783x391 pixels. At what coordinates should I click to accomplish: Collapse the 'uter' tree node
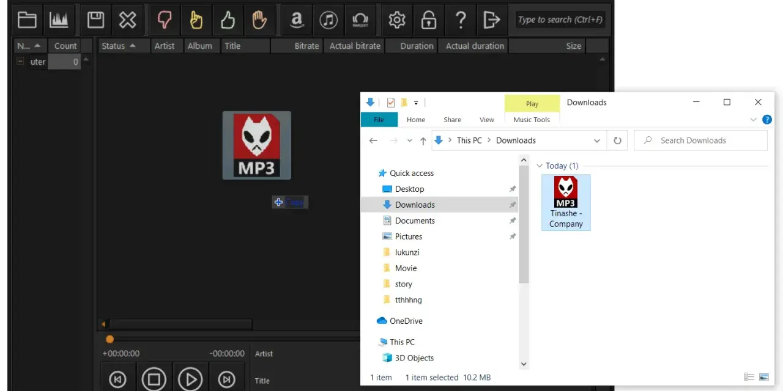[20, 62]
